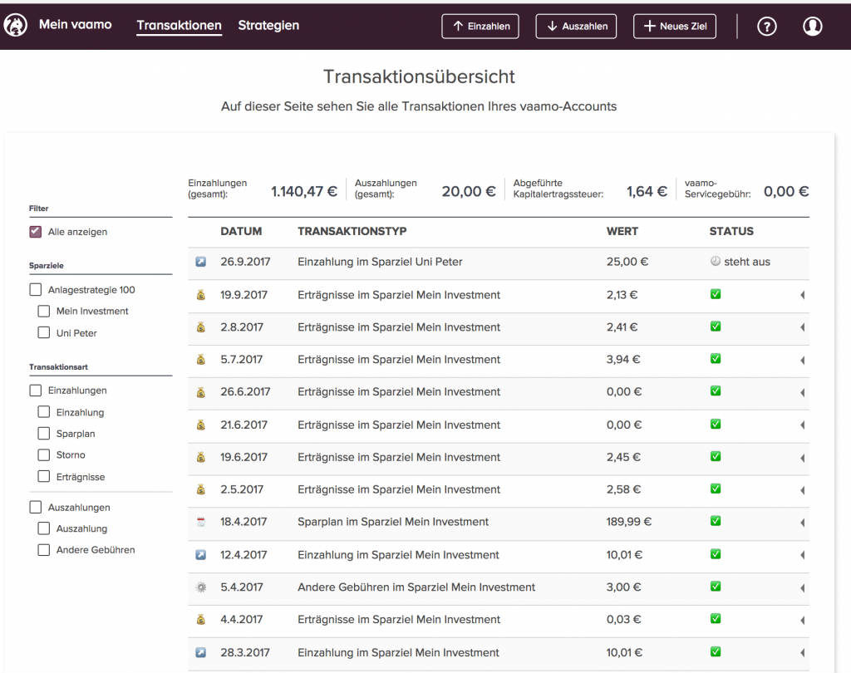Select 'Einzahlung im Sparziel Uni Peter' row text
This screenshot has width=851, height=673.
tap(380, 262)
